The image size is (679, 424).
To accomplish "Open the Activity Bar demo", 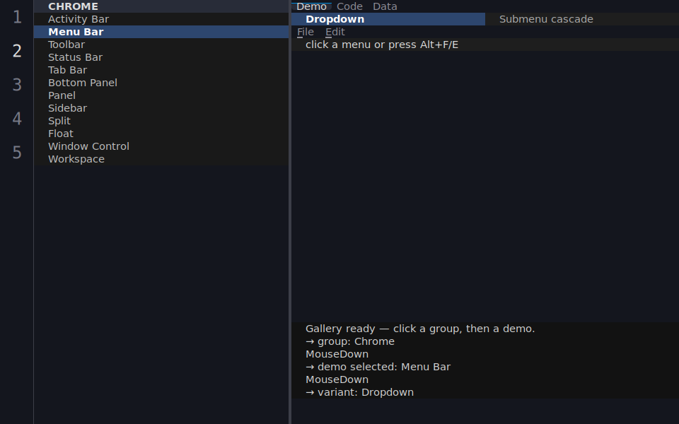I will (x=161, y=19).
